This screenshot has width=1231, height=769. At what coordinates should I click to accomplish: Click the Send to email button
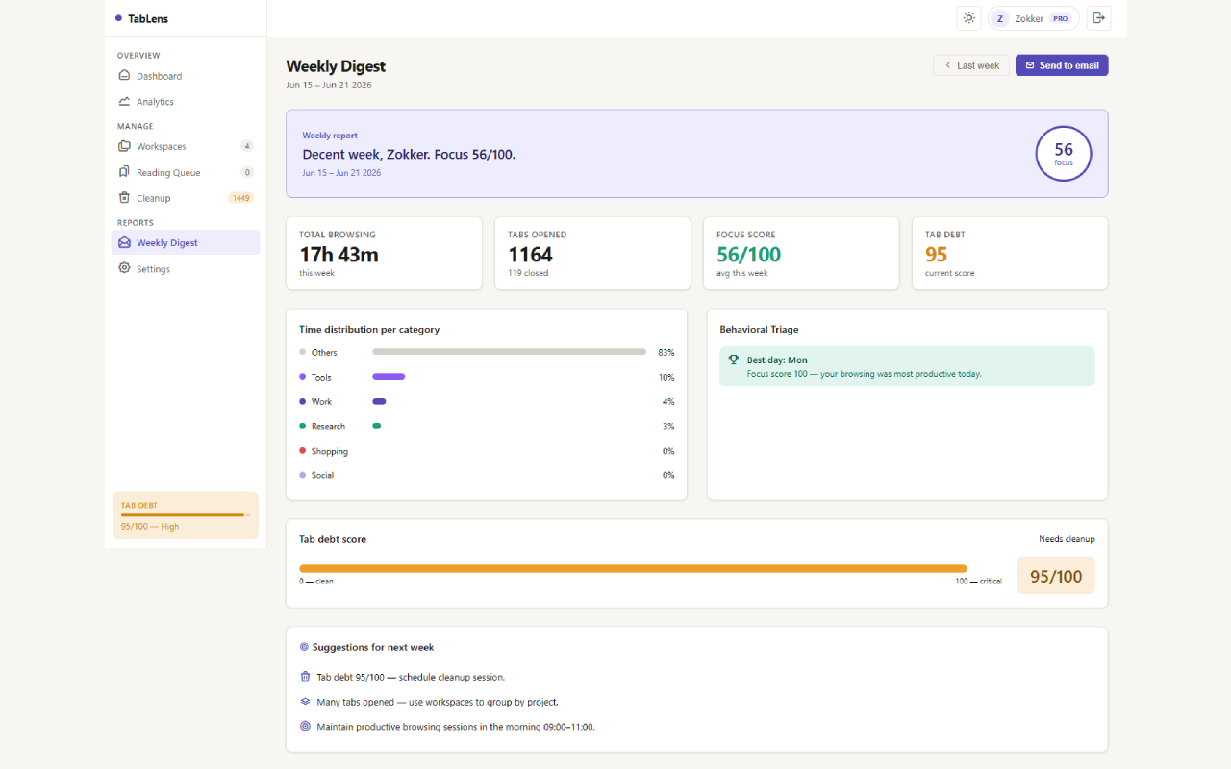(1062, 65)
